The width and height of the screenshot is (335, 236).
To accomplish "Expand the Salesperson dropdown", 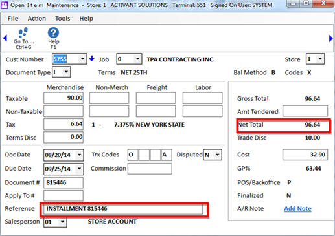I will (x=62, y=222).
